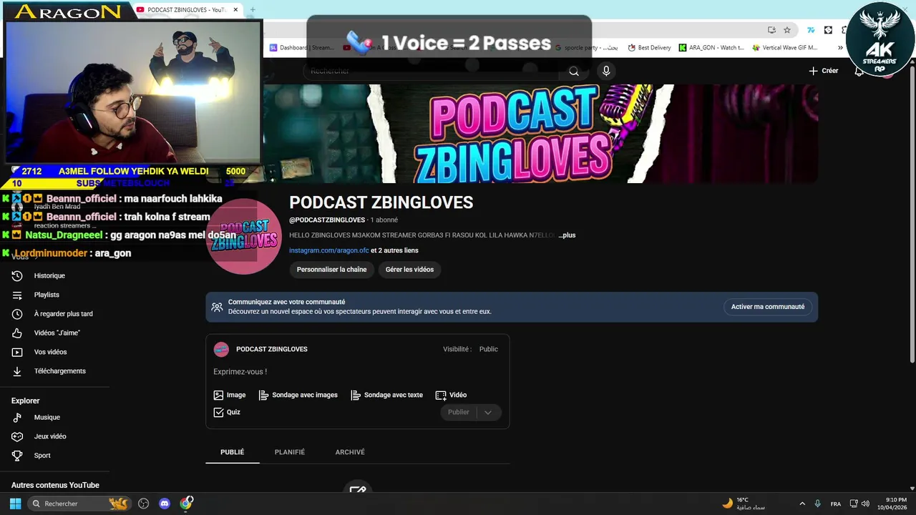
Task: Click the Windows taskbar search box
Action: tap(79, 504)
